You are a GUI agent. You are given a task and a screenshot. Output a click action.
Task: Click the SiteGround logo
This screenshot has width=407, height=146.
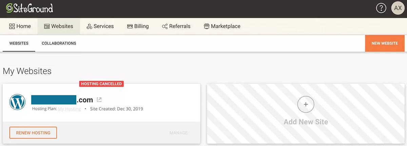pyautogui.click(x=30, y=8)
